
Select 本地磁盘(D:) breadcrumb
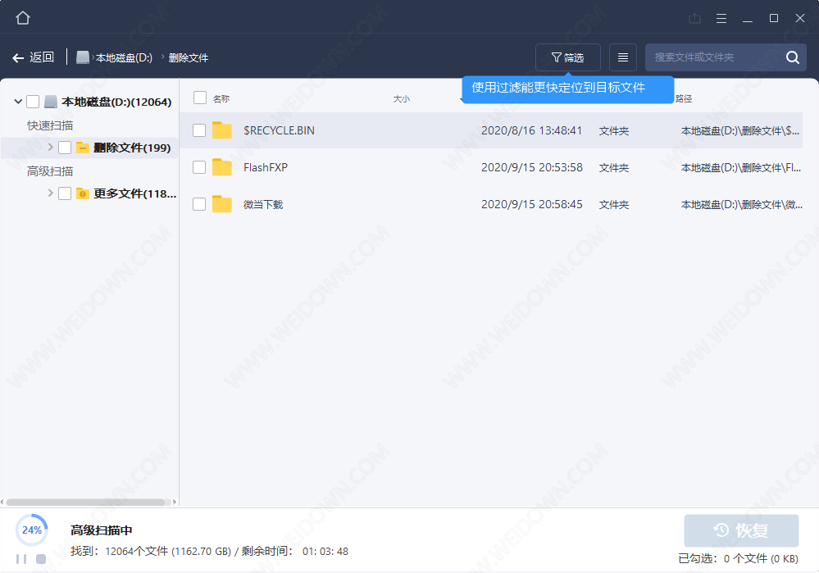tap(124, 58)
